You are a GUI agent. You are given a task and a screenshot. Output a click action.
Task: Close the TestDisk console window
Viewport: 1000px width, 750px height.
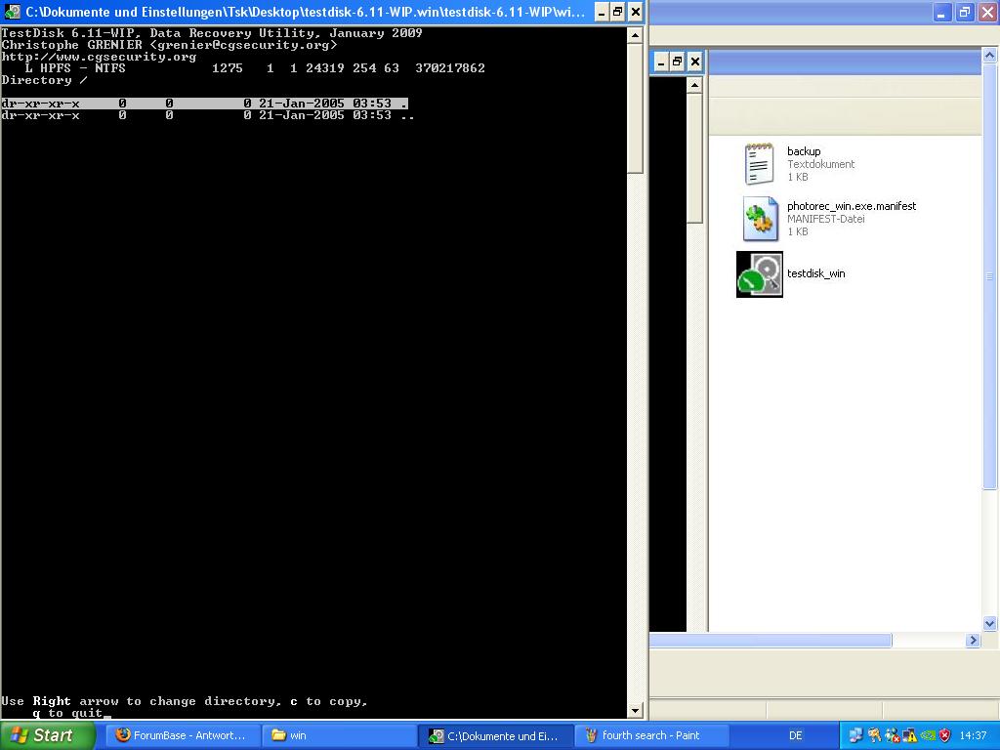tap(635, 12)
